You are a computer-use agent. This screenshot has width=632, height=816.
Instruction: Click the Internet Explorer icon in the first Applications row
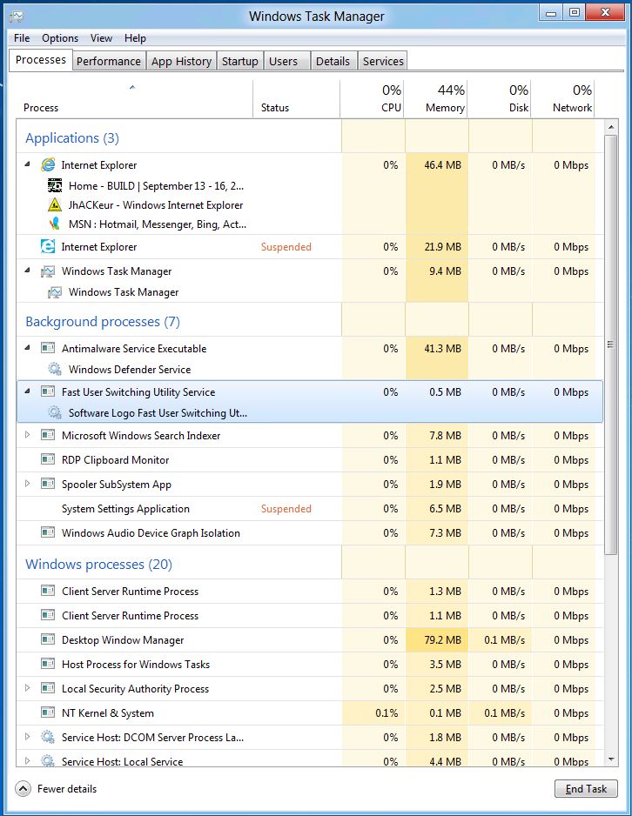pyautogui.click(x=48, y=165)
